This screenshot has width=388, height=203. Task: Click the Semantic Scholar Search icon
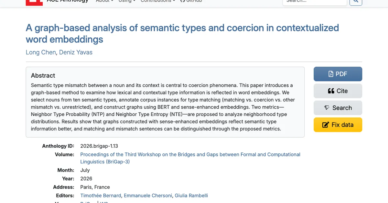tap(327, 108)
